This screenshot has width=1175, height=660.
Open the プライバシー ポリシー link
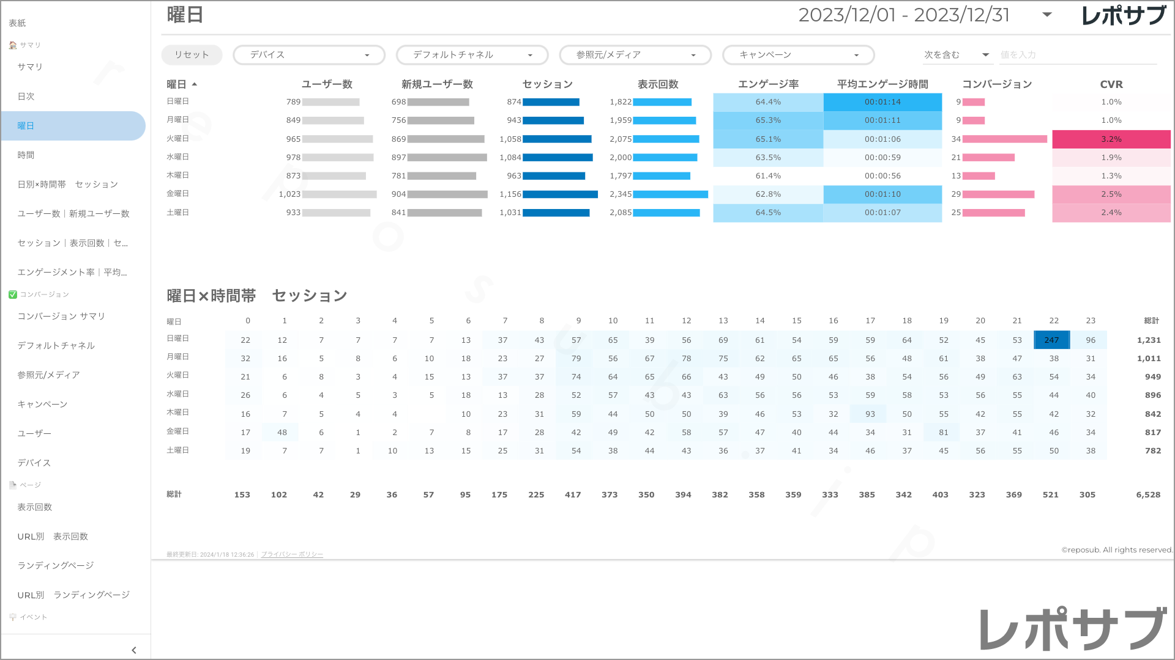pos(292,555)
